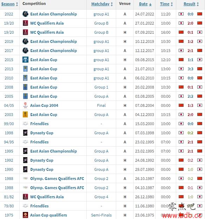Open the Final matchday link
The height and width of the screenshot is (219, 205).
(x=101, y=105)
